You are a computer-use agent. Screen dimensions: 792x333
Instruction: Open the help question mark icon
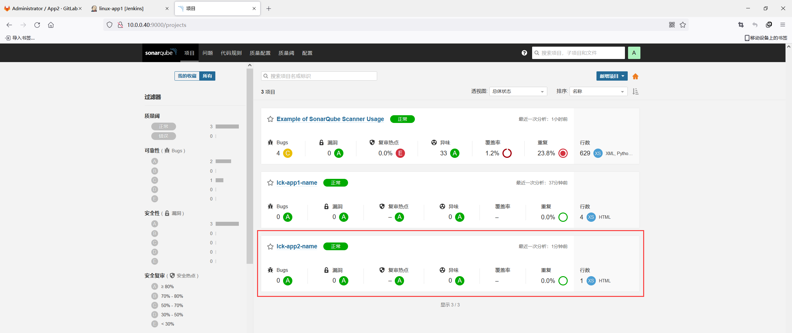524,53
